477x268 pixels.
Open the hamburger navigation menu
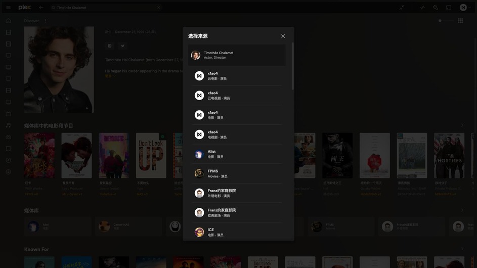pyautogui.click(x=9, y=8)
